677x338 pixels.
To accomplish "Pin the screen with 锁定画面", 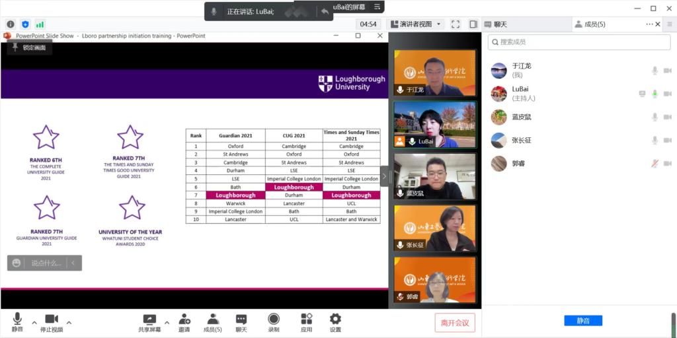I will point(29,48).
